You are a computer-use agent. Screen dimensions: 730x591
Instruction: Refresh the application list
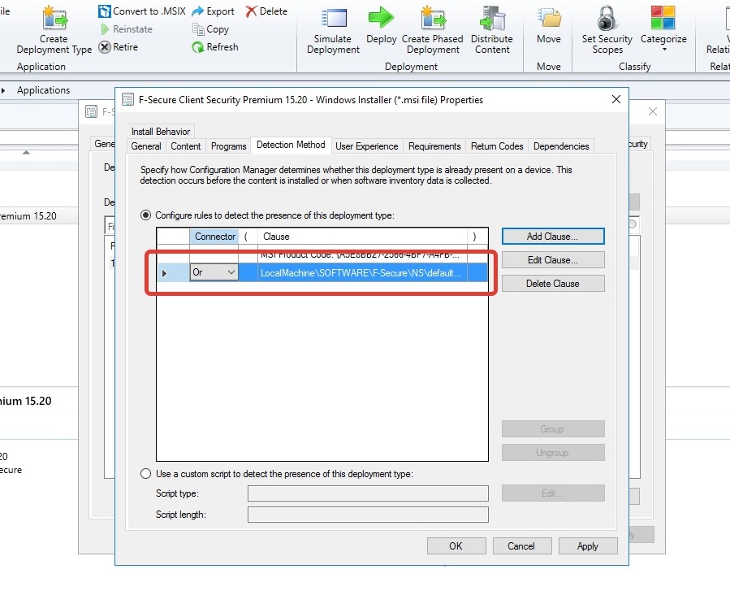215,47
